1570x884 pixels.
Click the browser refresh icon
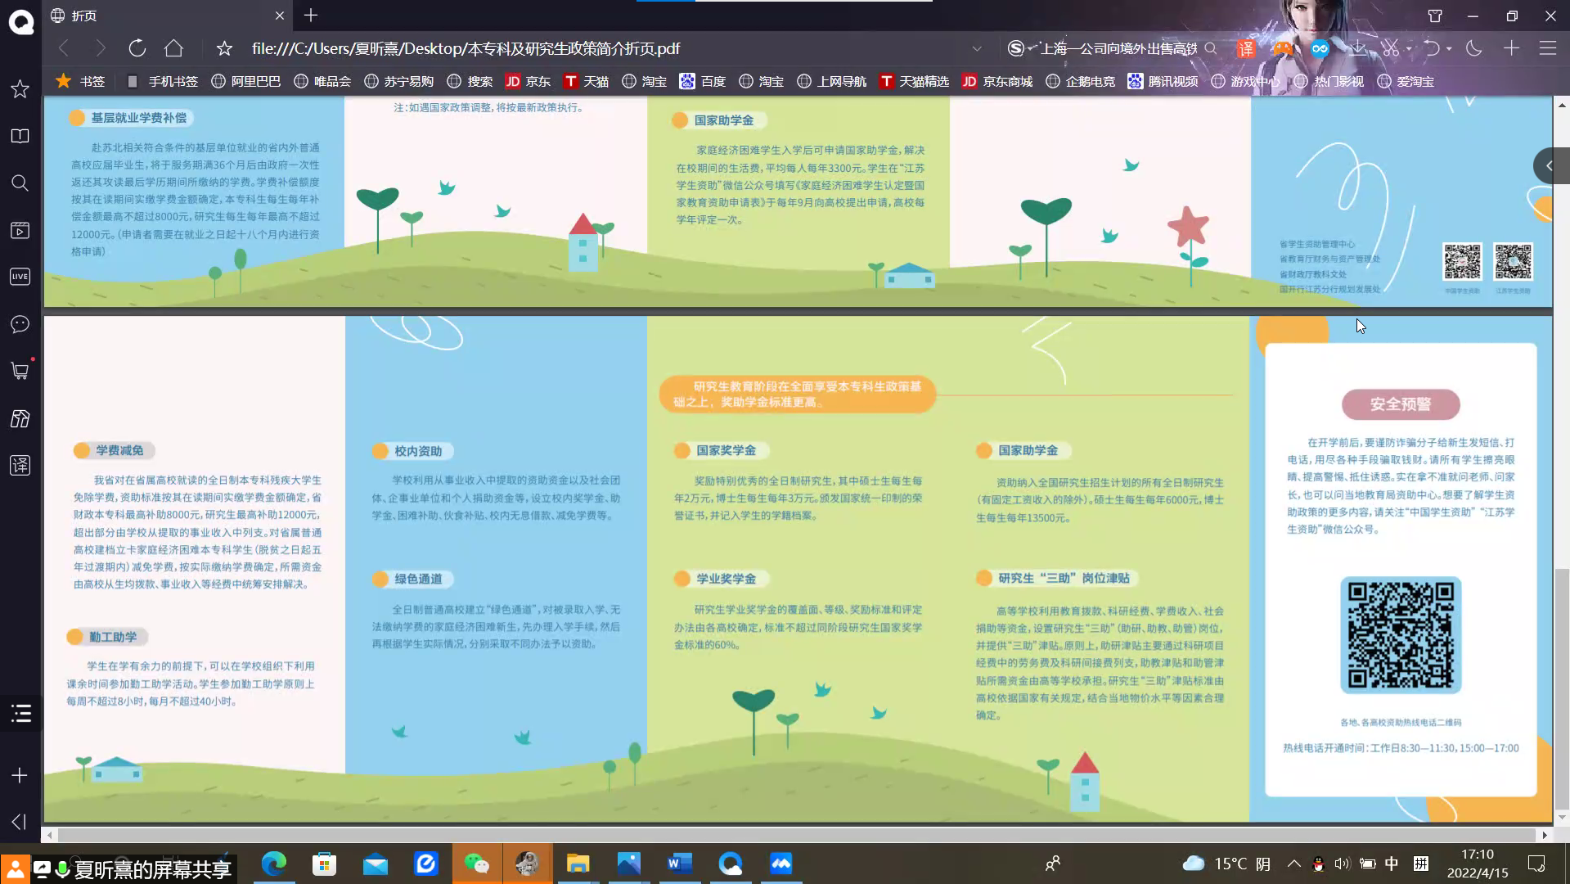pyautogui.click(x=137, y=48)
